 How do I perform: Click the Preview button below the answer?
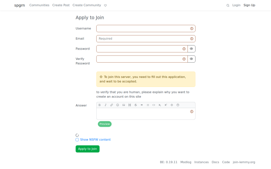(105, 124)
